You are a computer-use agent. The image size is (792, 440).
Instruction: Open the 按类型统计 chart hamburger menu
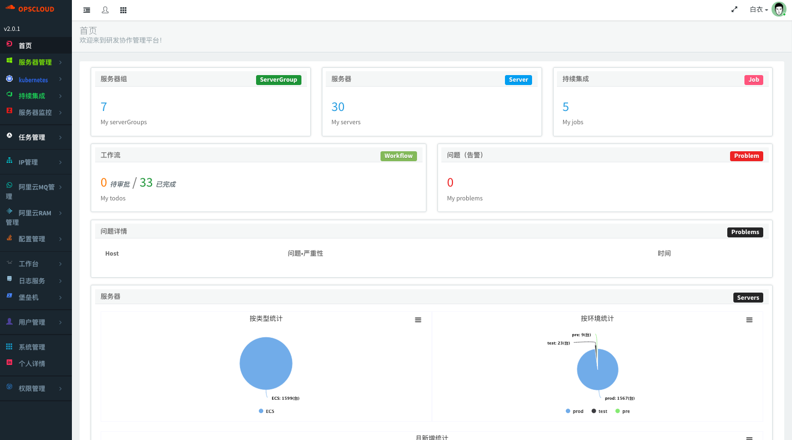418,320
